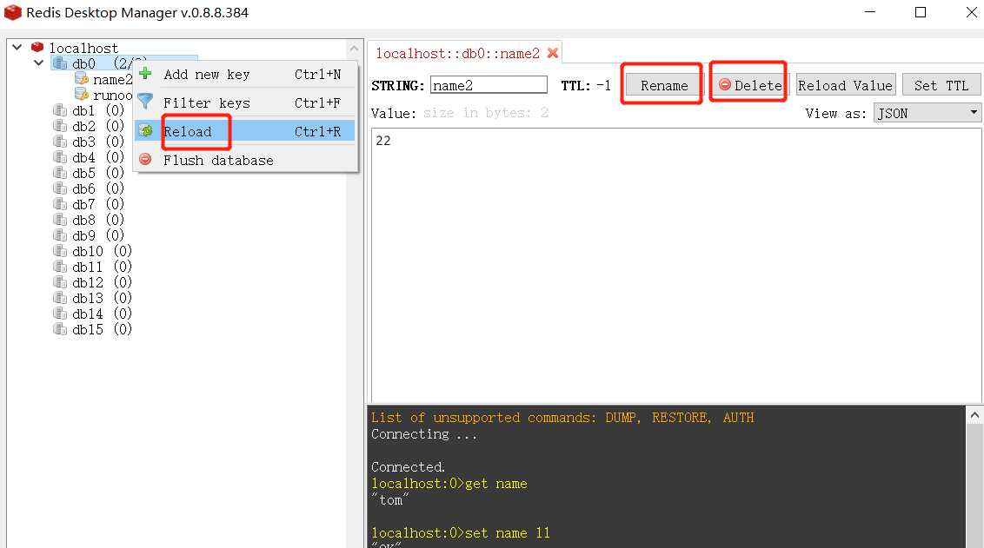The height and width of the screenshot is (548, 984).
Task: Click the runoo key icon
Action: click(82, 94)
